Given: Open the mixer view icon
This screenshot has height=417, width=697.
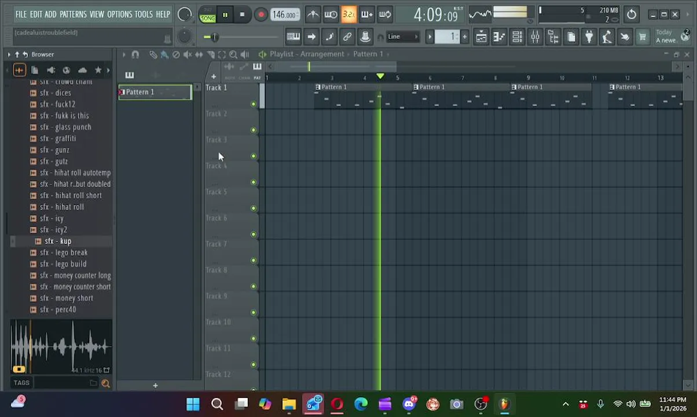Looking at the screenshot, I should tap(535, 38).
